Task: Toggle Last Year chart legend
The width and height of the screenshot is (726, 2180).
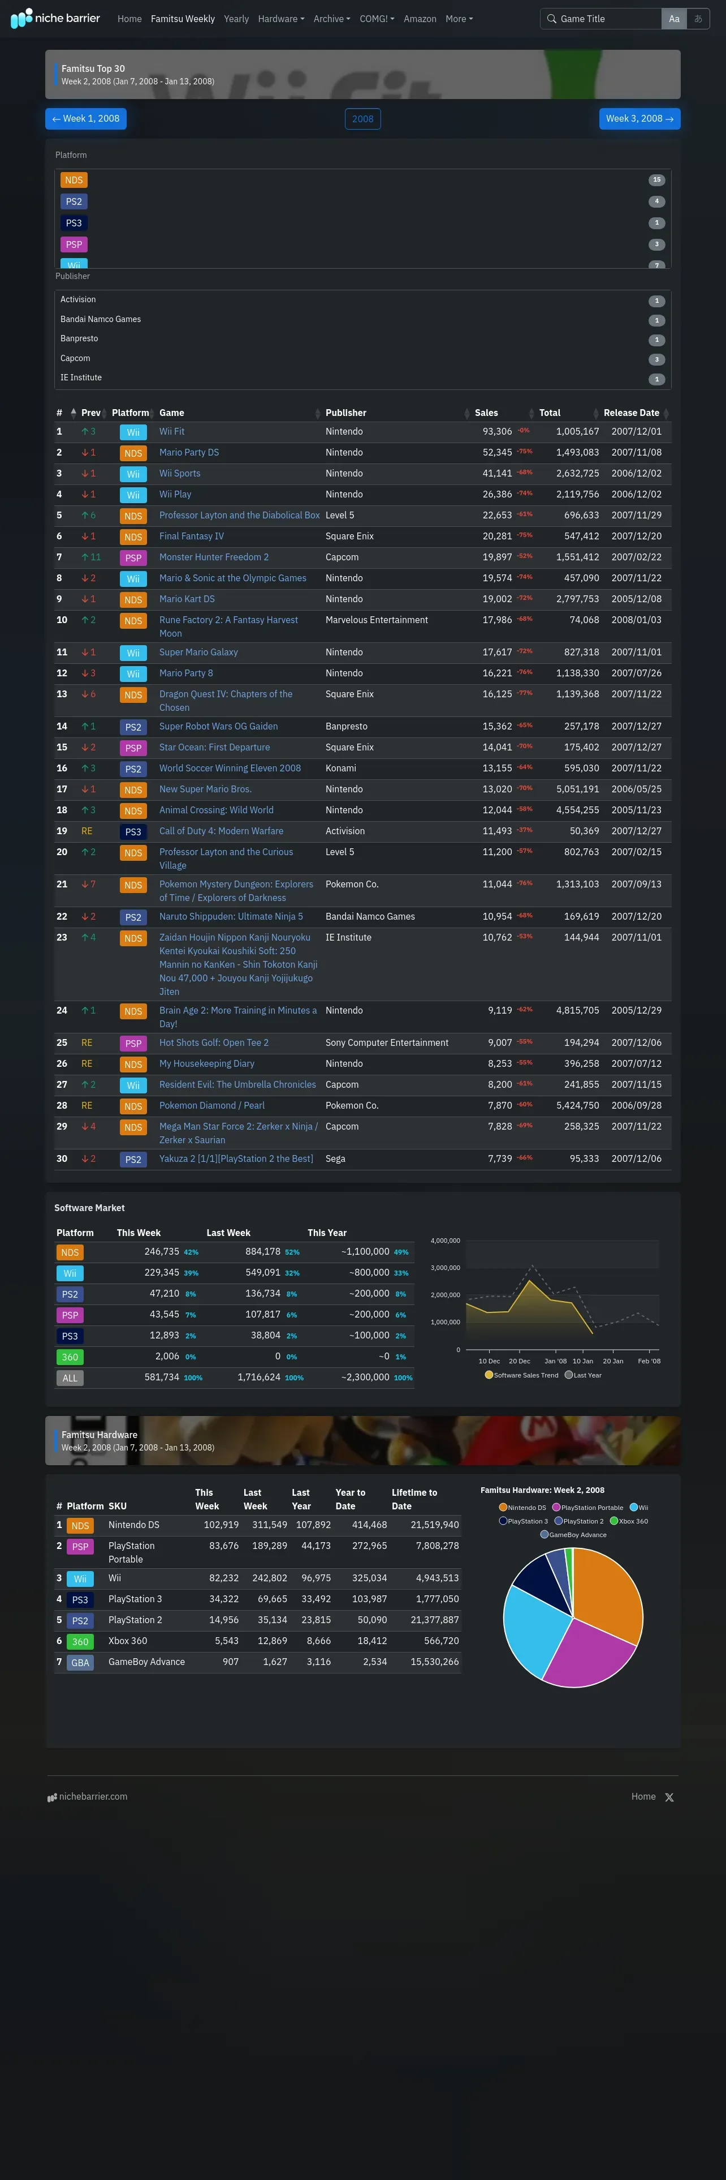Action: click(583, 1375)
